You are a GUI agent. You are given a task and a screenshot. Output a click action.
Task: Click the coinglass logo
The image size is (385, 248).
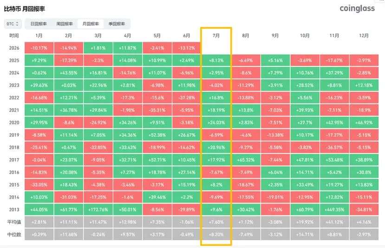[x=357, y=9]
